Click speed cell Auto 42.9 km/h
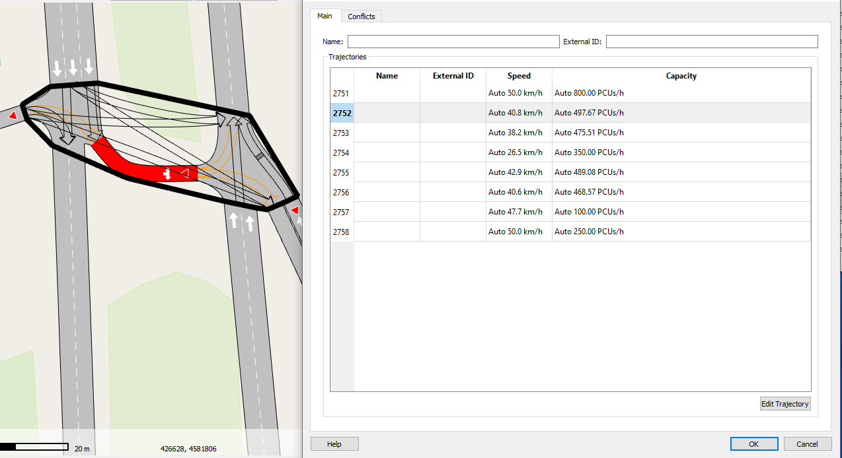Image resolution: width=842 pixels, height=458 pixels. pyautogui.click(x=519, y=172)
